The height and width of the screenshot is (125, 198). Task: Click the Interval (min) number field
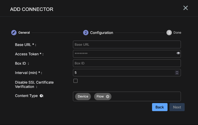tap(123, 73)
